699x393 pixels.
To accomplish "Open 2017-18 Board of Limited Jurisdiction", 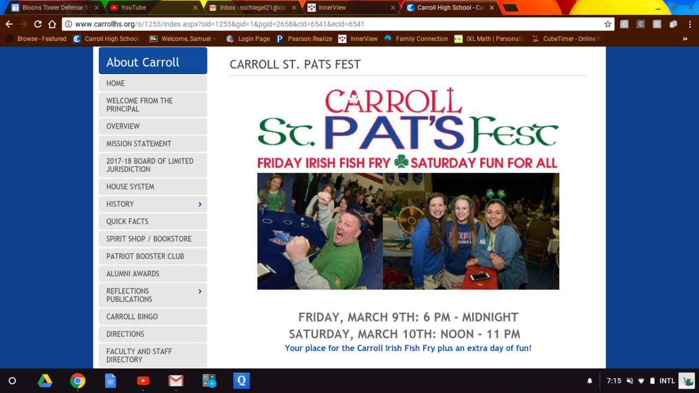I will click(x=153, y=165).
